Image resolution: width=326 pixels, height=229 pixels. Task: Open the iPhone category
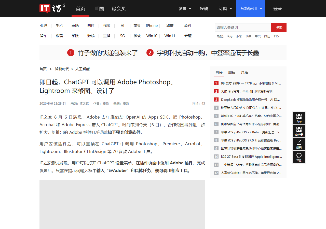[152, 26]
